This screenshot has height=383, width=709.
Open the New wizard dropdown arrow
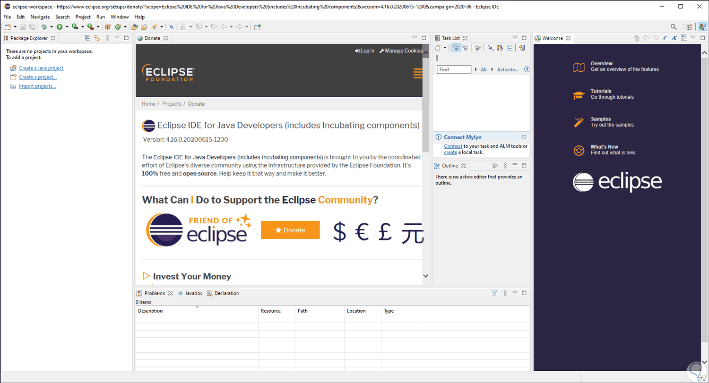[x=15, y=27]
